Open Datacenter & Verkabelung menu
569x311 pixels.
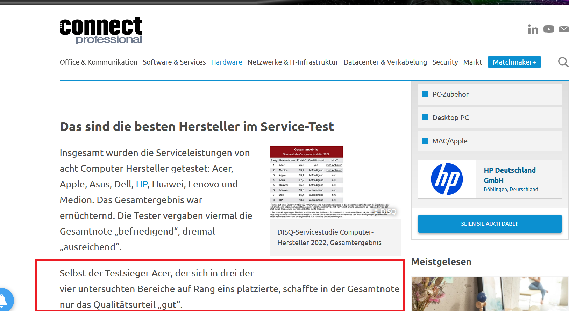[x=385, y=62]
